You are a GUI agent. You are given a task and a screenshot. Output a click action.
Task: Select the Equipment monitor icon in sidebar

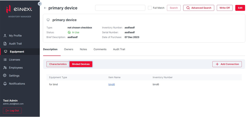tap(6, 51)
